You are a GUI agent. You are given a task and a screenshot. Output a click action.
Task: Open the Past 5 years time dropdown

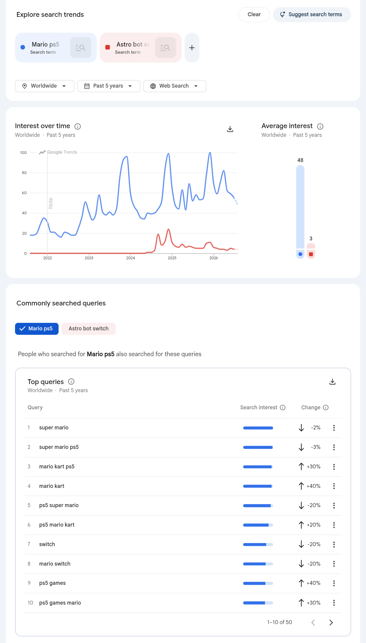click(x=109, y=86)
